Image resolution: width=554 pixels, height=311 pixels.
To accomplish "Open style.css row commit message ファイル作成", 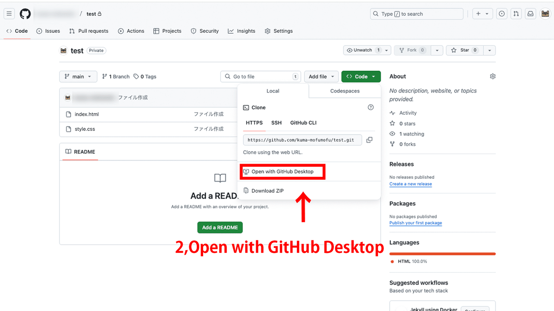I will 208,129.
